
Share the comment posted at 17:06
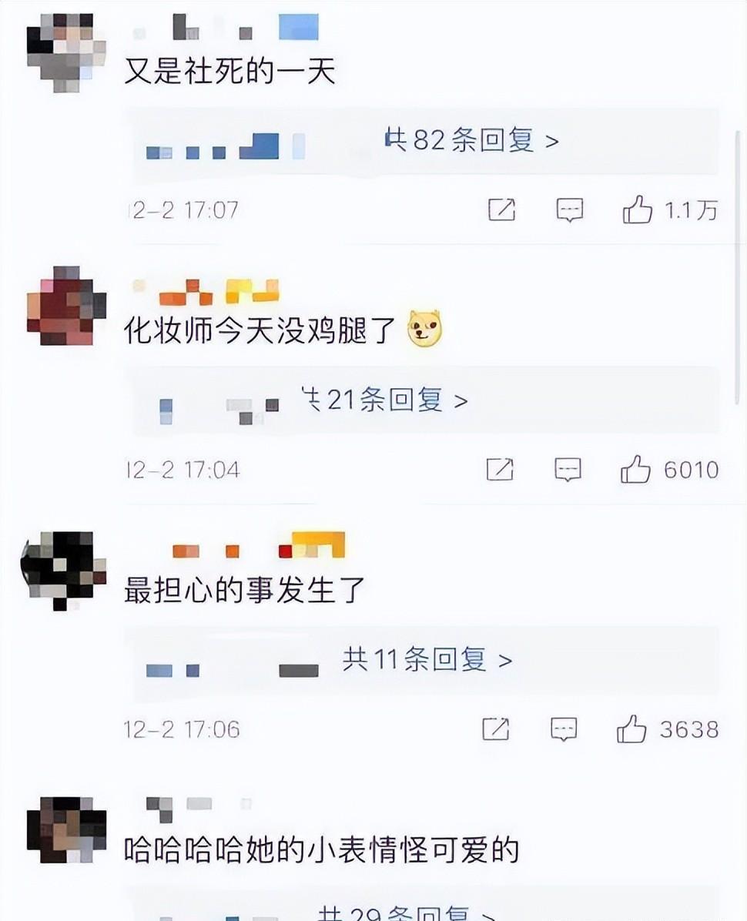tap(496, 729)
